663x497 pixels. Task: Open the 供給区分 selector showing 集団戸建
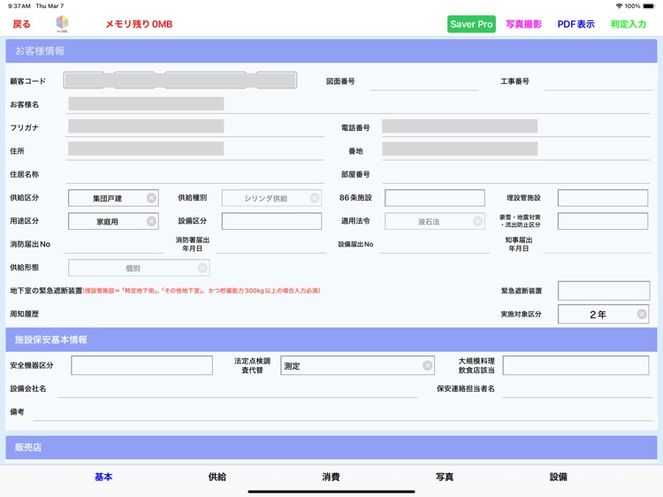[113, 198]
